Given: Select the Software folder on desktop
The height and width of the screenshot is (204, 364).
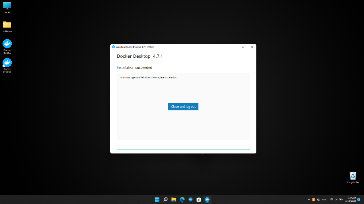Looking at the screenshot, I should click(7, 26).
